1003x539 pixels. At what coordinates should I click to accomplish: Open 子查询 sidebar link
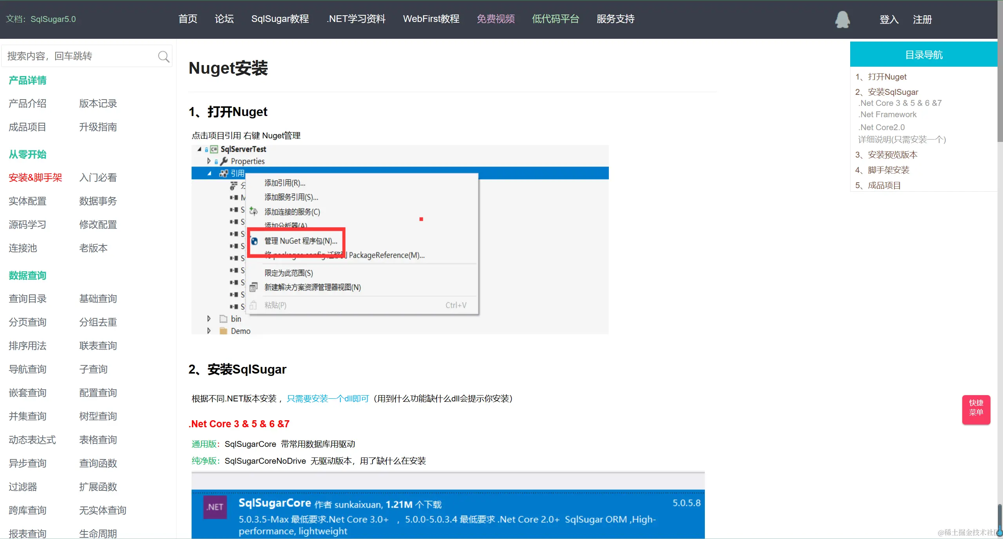coord(93,369)
